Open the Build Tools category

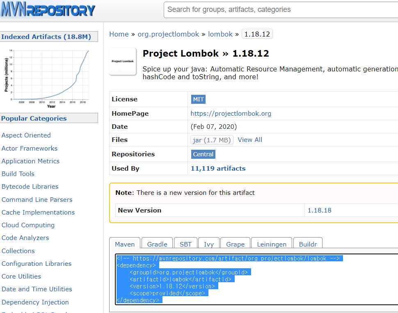pos(18,174)
